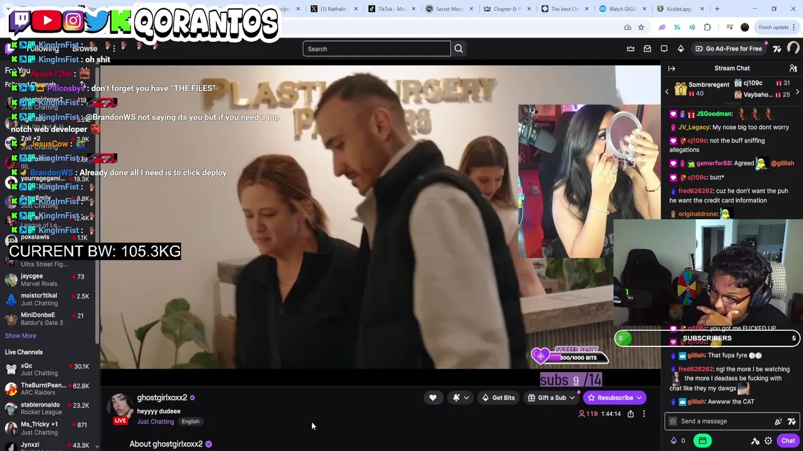803x451 pixels.
Task: Open ghostgirlxoxx2 channel name link
Action: 162,398
